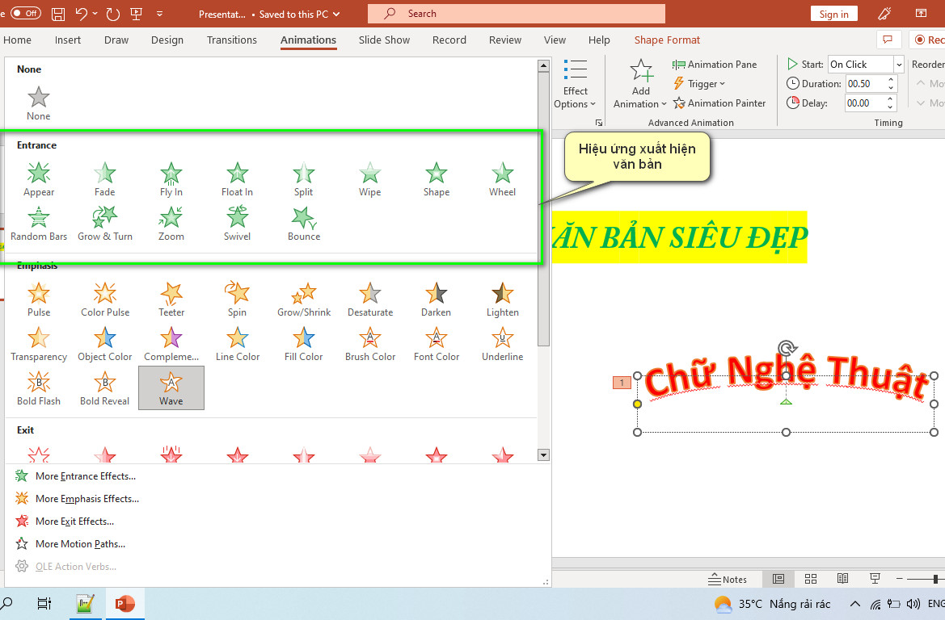Click the animation gallery scrollbar thumb
This screenshot has width=945, height=620.
(x=543, y=209)
